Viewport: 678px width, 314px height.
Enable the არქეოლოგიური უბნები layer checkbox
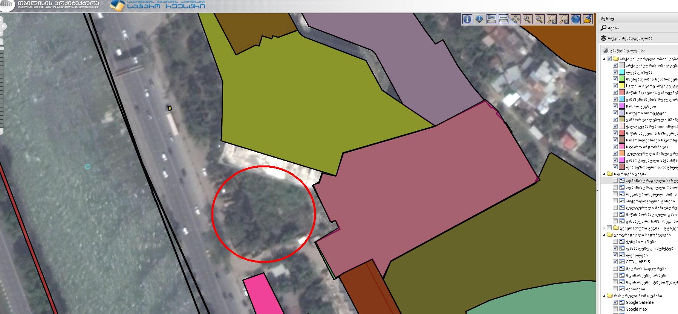click(615, 201)
